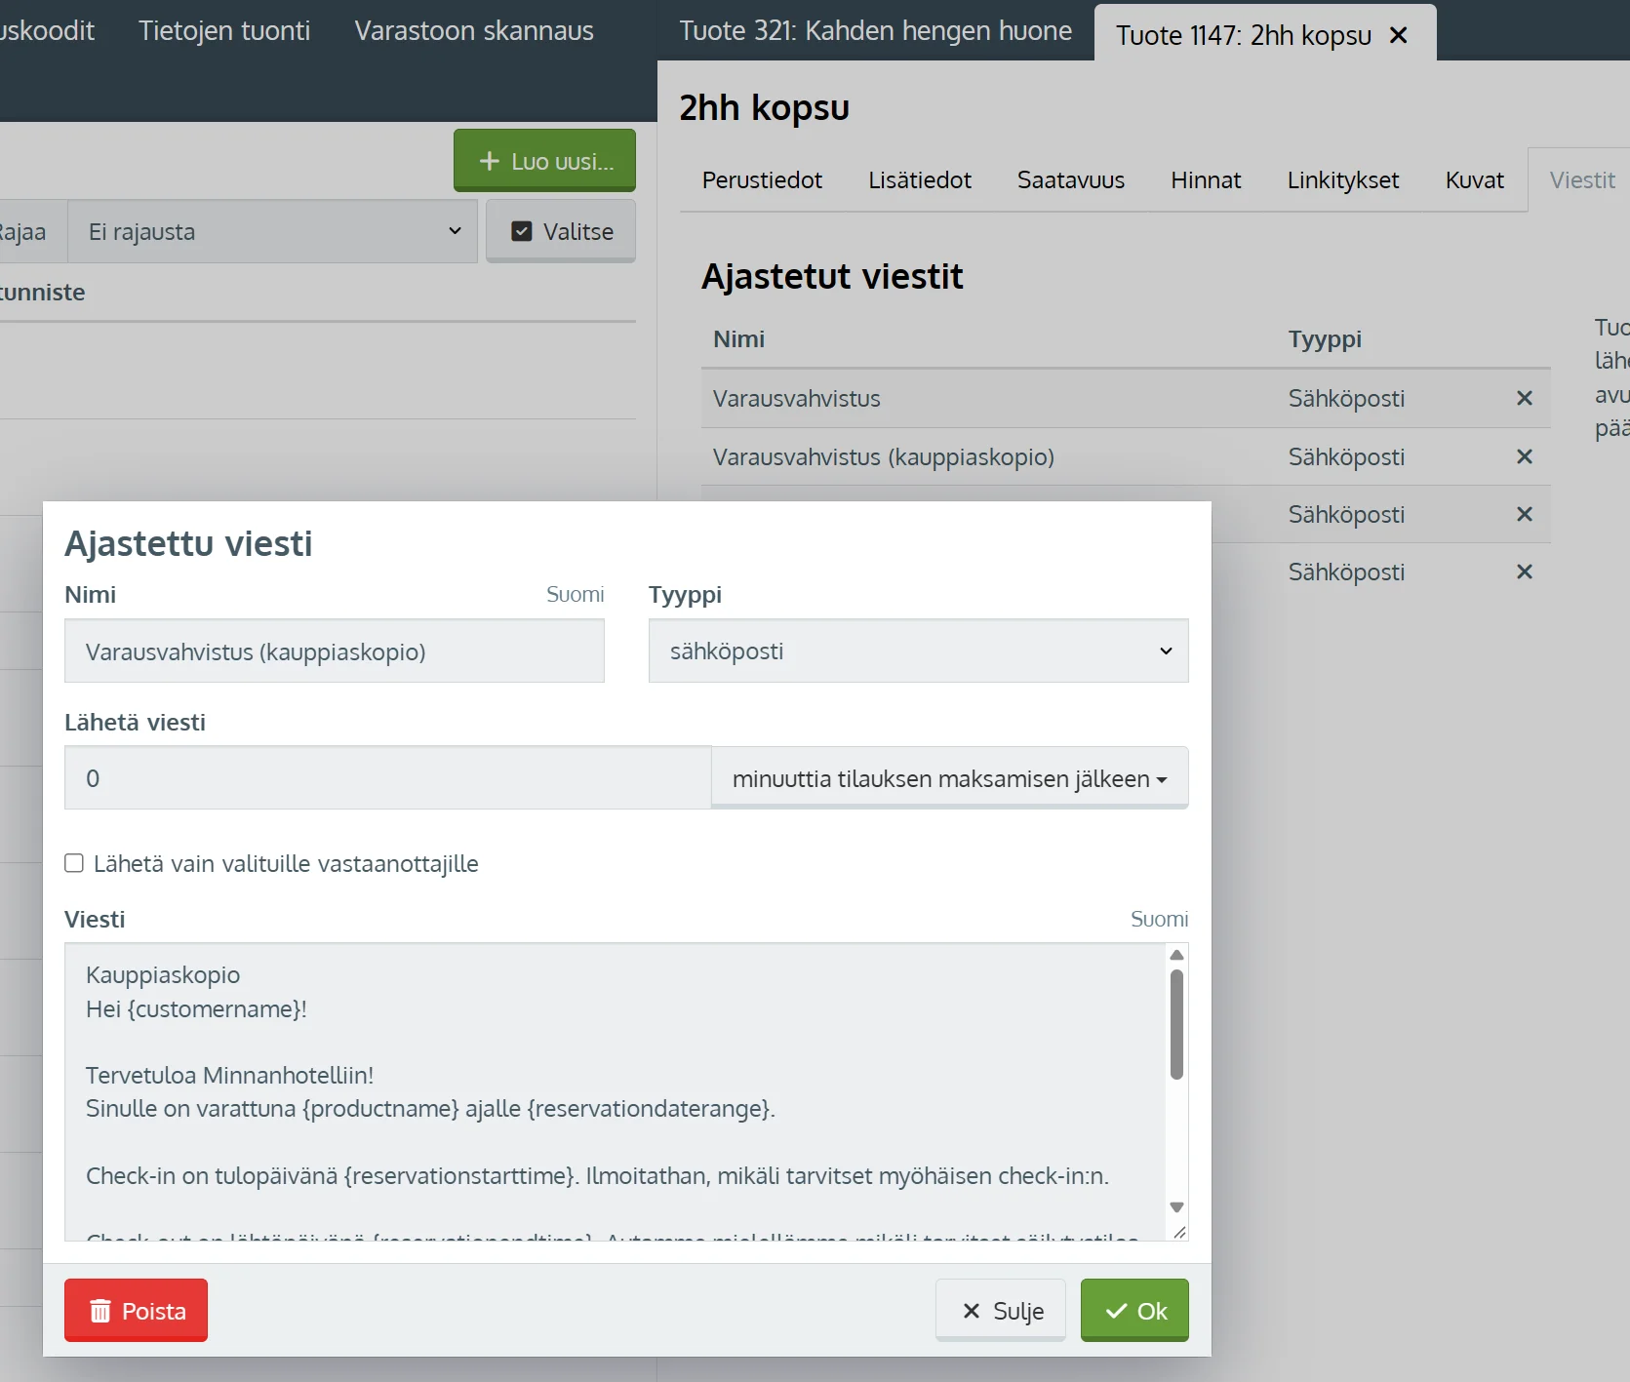Open the Tyyppi sähköposti dropdown
Image resolution: width=1630 pixels, height=1382 pixels.
tap(918, 651)
